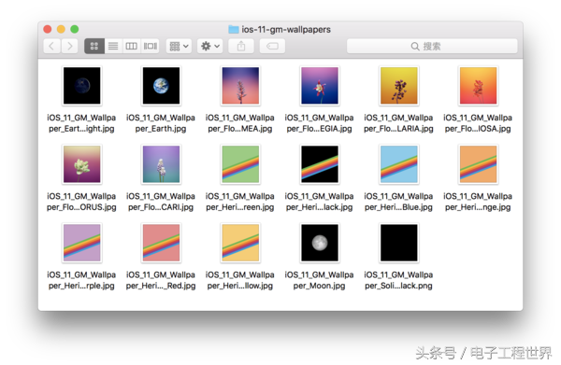Select the Heritage orange stripe thumbnail
561x365 pixels.
tap(479, 164)
